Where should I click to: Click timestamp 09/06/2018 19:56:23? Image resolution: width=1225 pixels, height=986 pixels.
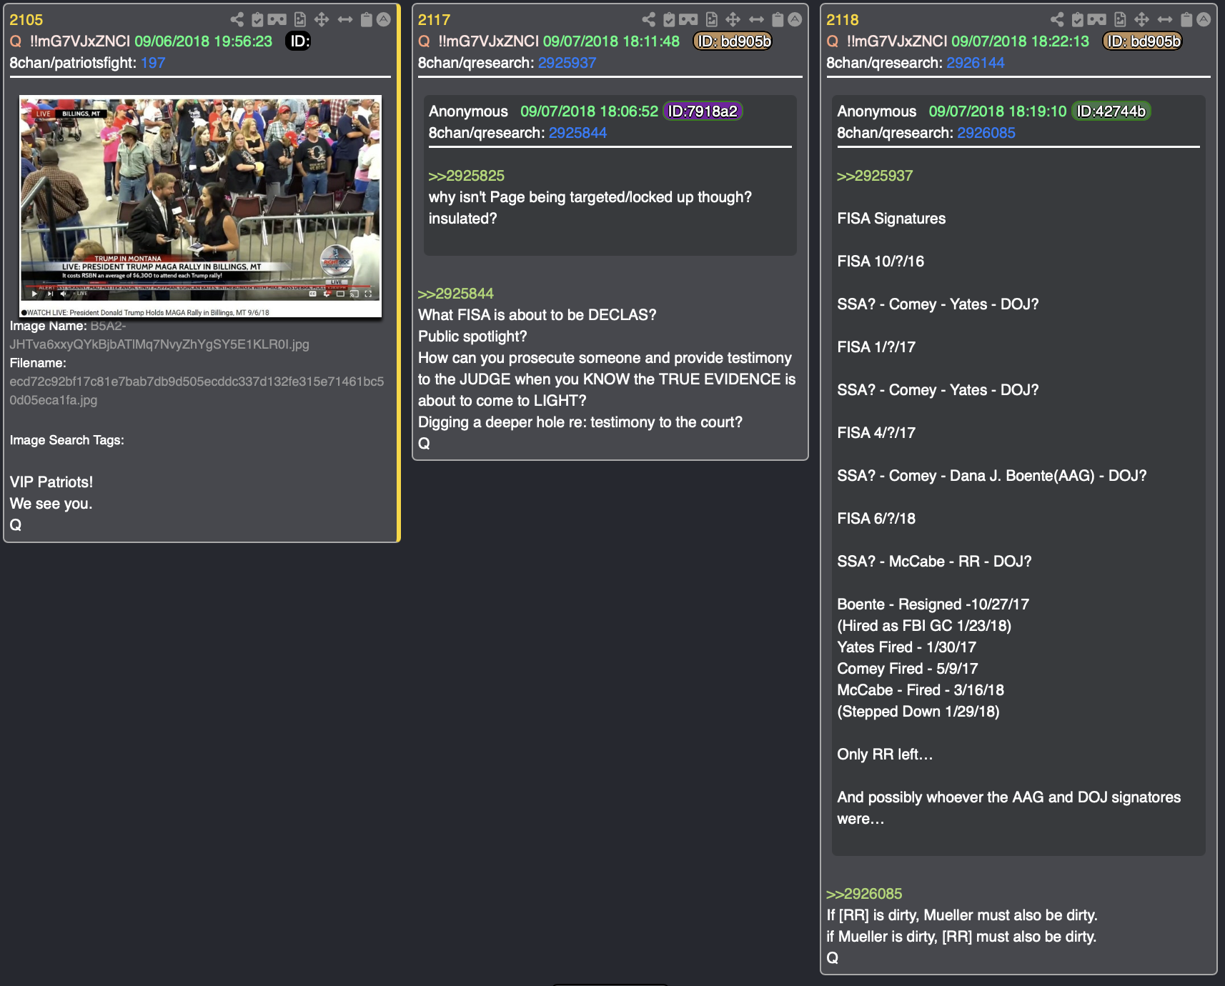(x=203, y=41)
